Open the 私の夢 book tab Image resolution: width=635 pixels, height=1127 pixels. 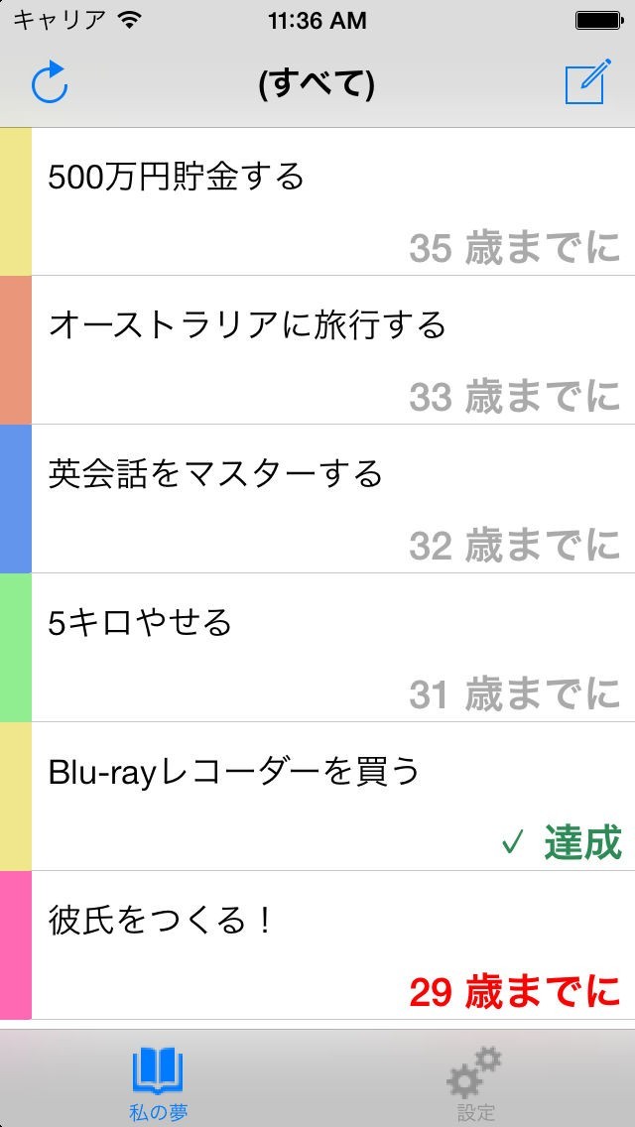158,1083
